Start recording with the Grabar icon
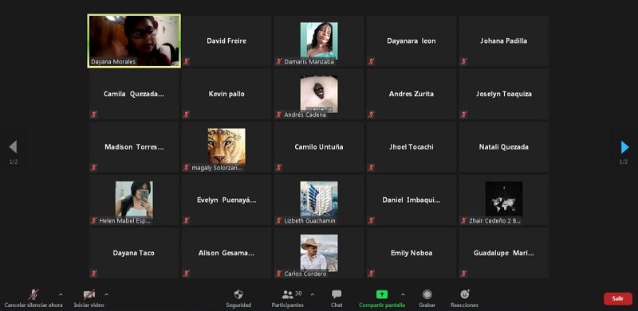The width and height of the screenshot is (638, 311). coord(427,294)
